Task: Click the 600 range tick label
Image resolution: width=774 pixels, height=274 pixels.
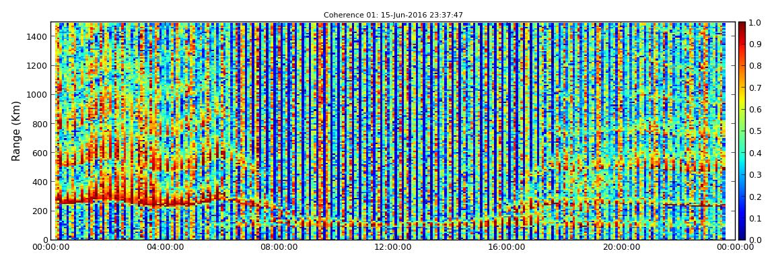Action: click(40, 153)
